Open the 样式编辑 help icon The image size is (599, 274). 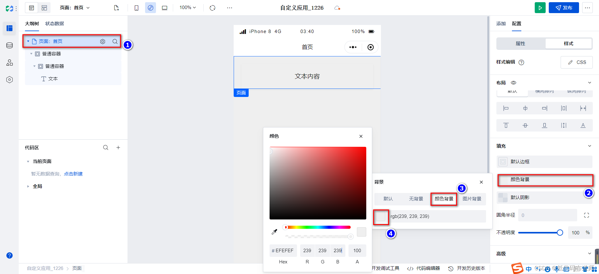521,62
